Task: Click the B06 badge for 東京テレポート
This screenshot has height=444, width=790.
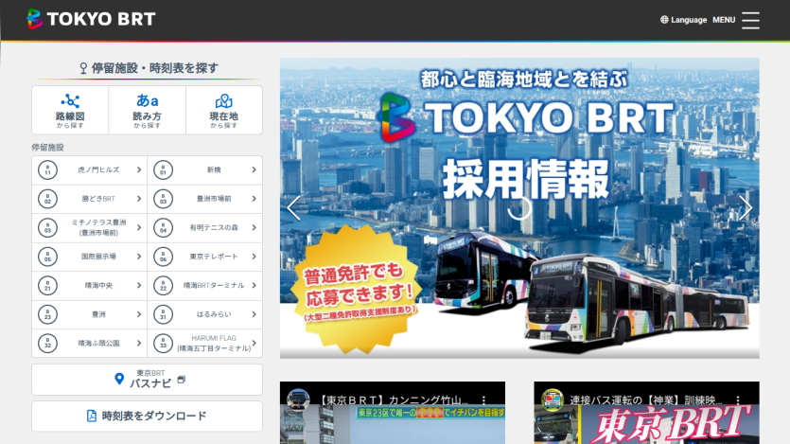Action: point(163,257)
